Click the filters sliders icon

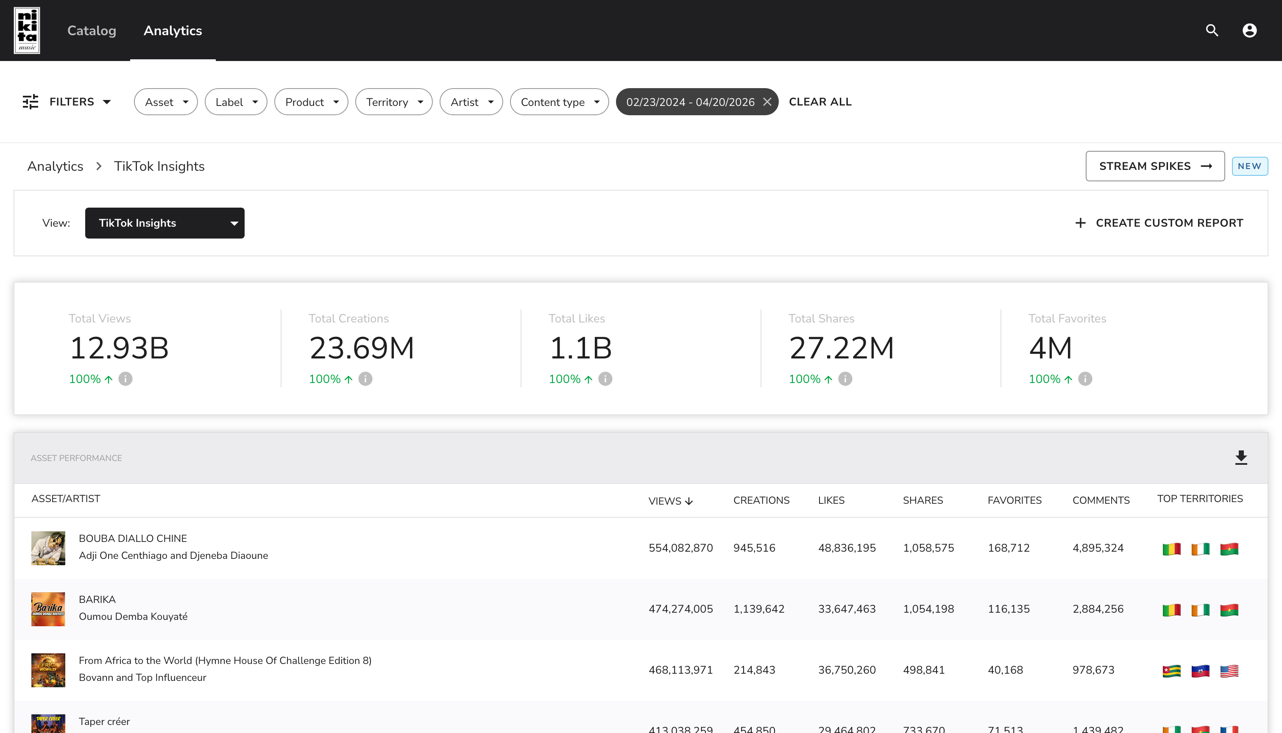pyautogui.click(x=30, y=102)
